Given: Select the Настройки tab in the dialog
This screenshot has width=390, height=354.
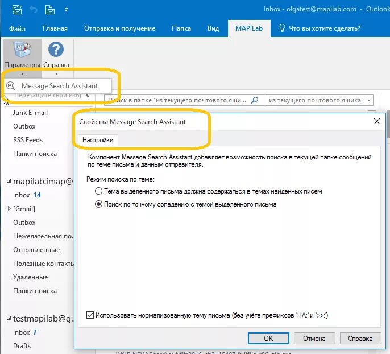Looking at the screenshot, I should coord(98,140).
